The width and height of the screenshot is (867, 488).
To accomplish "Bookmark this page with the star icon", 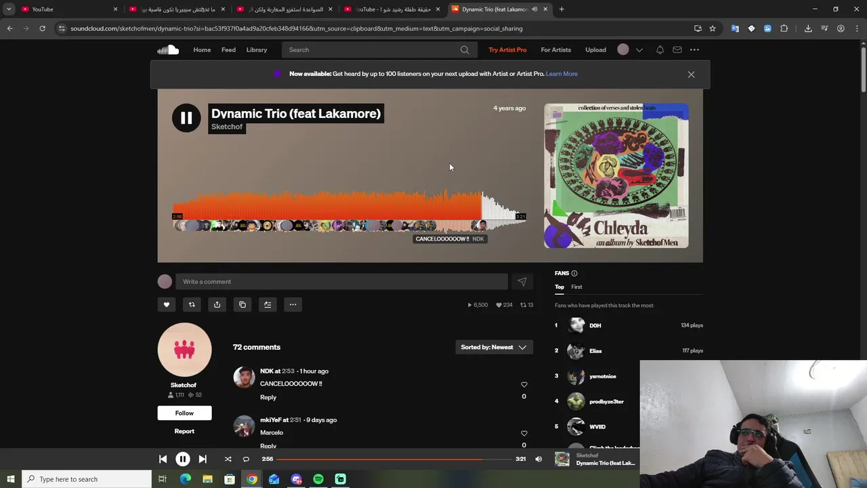I will [x=713, y=28].
